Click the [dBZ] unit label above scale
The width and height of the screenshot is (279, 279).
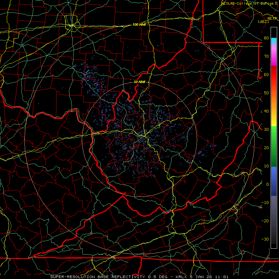point(263,21)
